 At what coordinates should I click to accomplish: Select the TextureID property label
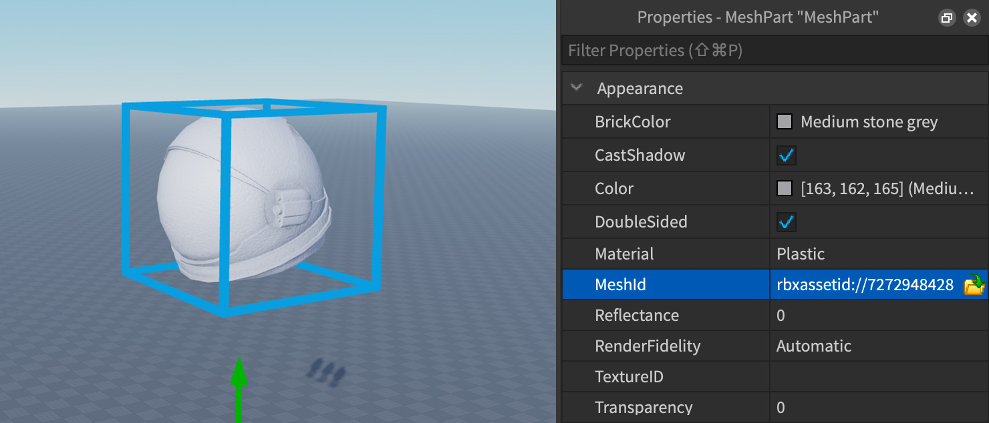[629, 377]
